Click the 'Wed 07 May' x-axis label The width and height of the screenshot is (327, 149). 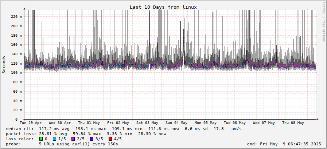point(264,123)
